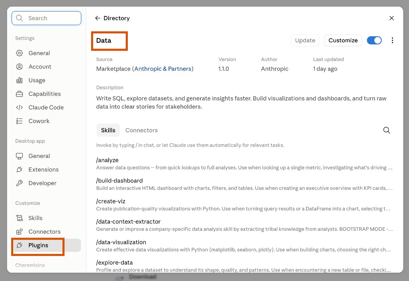
Task: Click the back arrow next to Directory
Action: [97, 18]
